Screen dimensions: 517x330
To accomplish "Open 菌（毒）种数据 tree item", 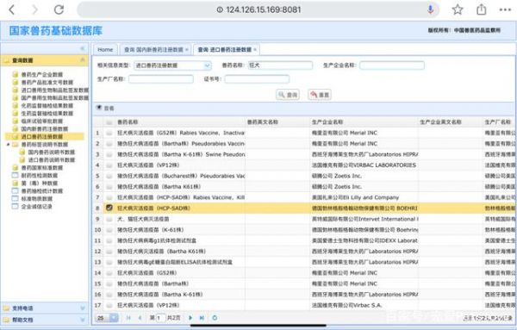I will pos(40,183).
